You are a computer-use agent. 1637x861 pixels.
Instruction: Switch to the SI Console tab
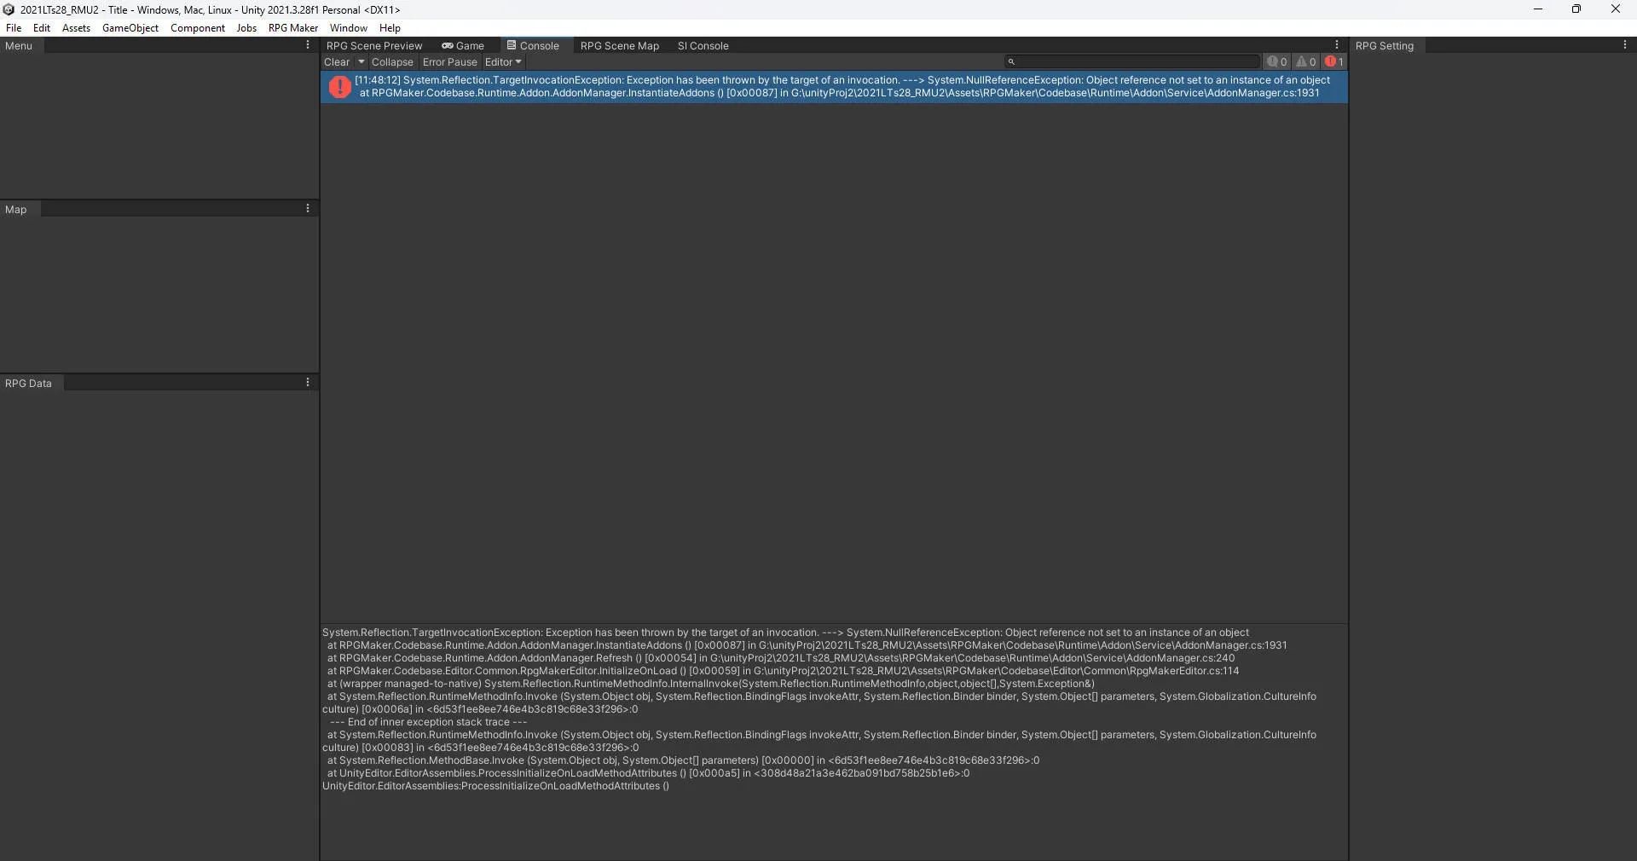[x=703, y=46]
